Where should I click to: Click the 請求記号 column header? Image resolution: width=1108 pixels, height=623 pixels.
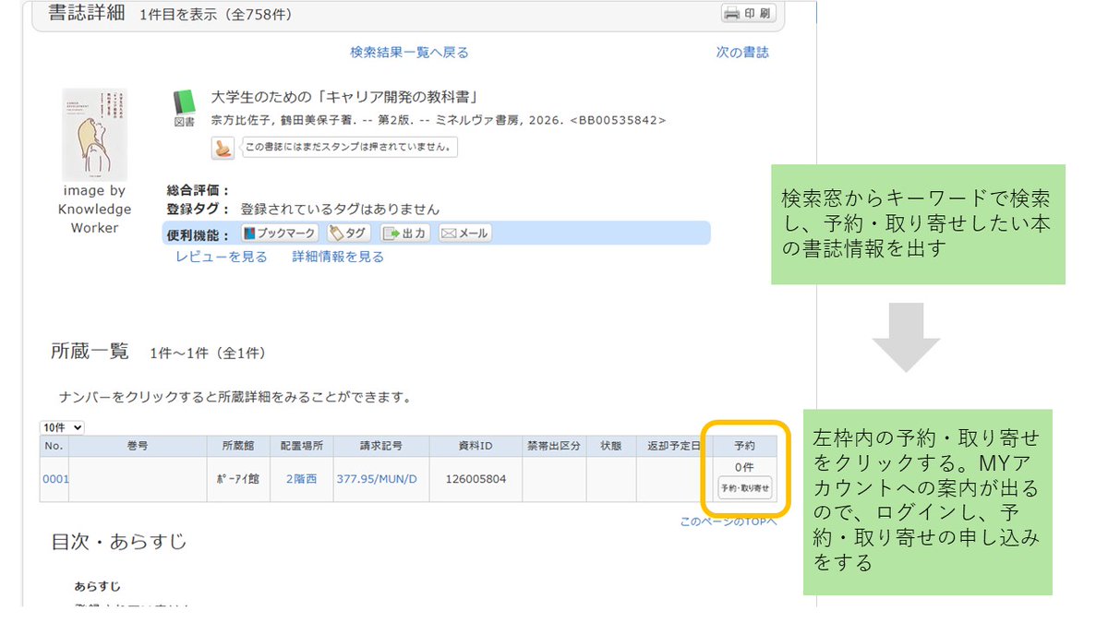pyautogui.click(x=381, y=446)
